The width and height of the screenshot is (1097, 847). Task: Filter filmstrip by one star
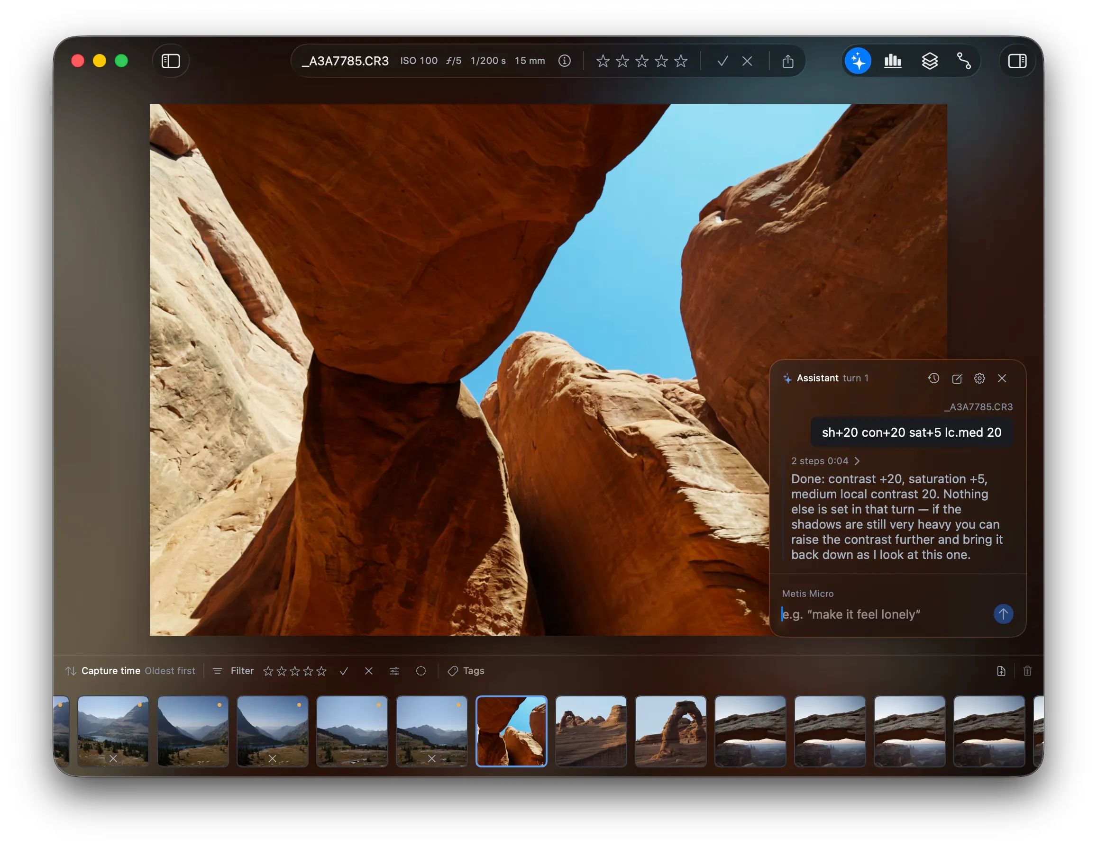268,671
